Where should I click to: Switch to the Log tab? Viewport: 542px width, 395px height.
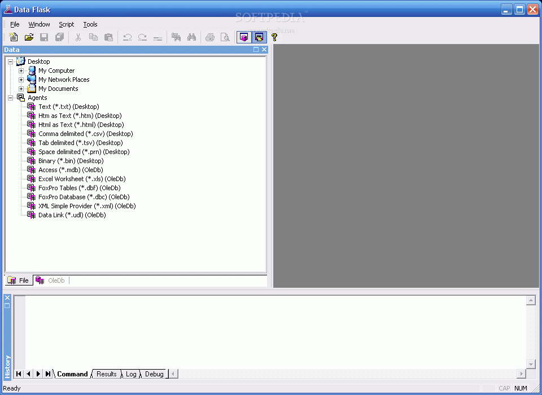pos(131,374)
